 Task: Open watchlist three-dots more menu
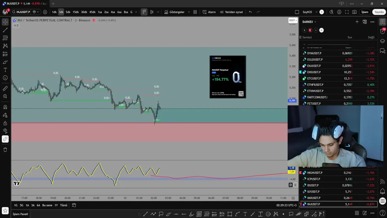(372, 22)
